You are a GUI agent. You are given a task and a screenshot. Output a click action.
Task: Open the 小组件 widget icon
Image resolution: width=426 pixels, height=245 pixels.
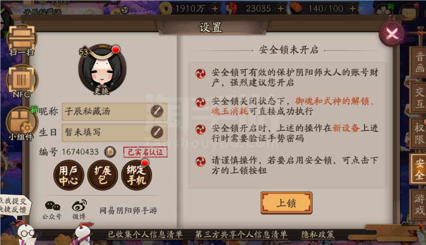coord(21,124)
